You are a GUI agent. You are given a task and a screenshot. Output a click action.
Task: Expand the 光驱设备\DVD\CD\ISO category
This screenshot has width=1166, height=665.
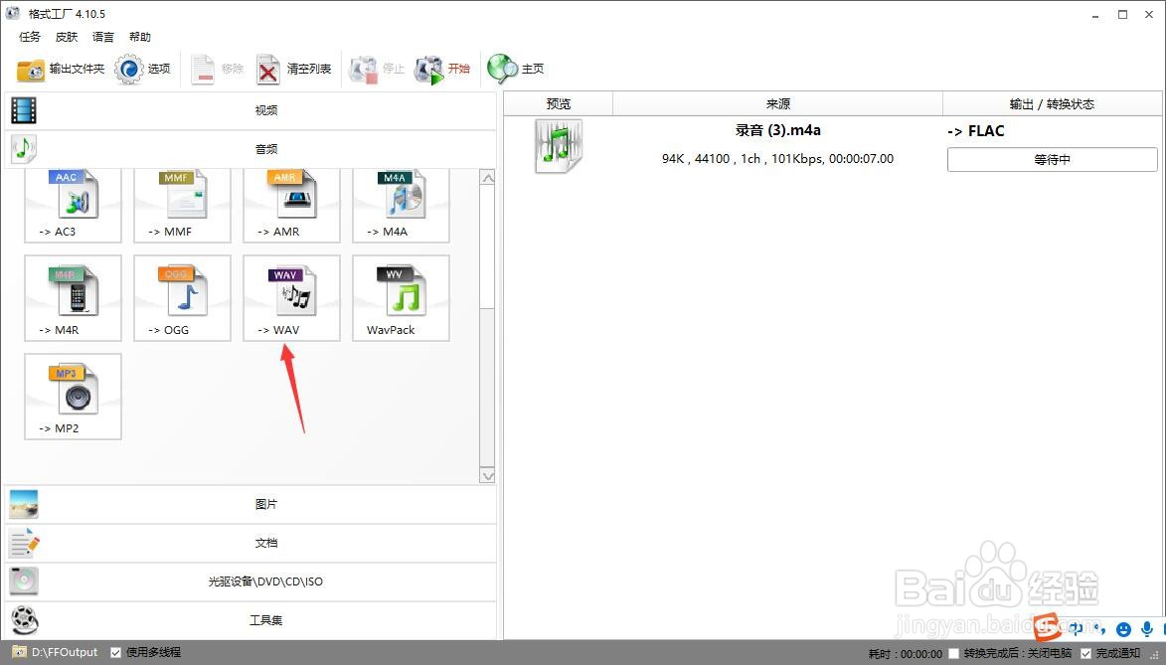(x=250, y=582)
